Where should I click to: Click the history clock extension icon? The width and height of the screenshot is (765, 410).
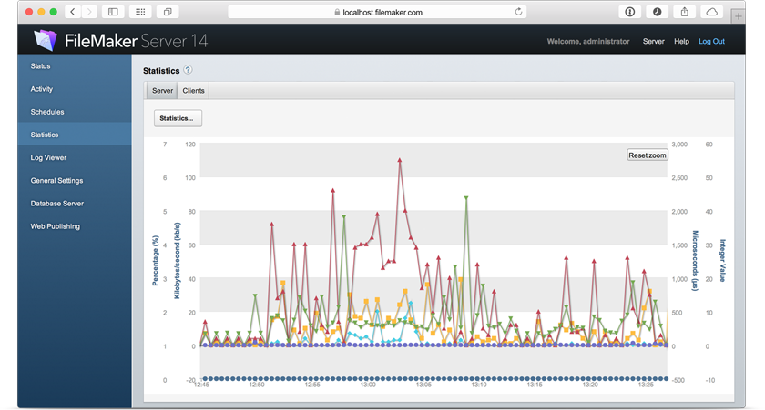658,12
